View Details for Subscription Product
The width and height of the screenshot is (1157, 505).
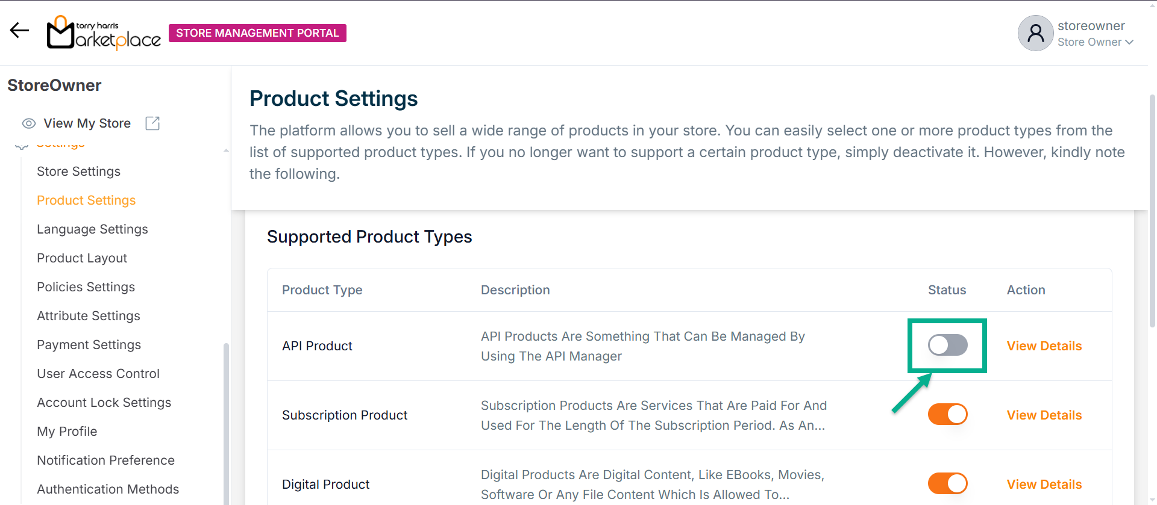click(1044, 415)
